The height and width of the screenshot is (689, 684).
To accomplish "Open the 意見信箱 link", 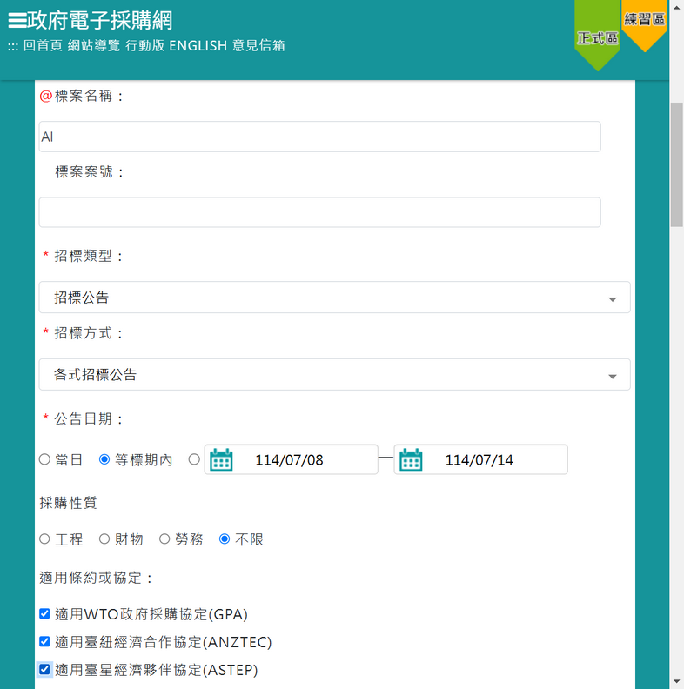I will 258,45.
